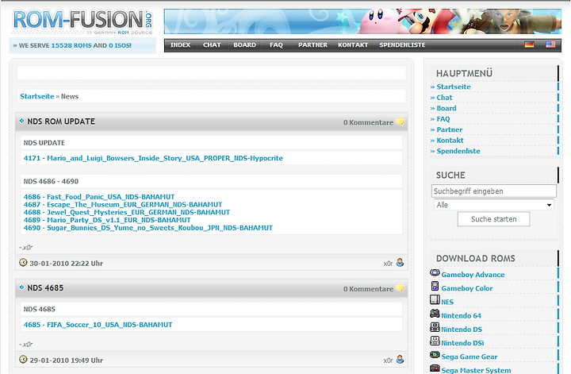Viewport: 571px width, 374px height.
Task: Open the Gameboy Color ROMs link
Action: click(x=467, y=288)
